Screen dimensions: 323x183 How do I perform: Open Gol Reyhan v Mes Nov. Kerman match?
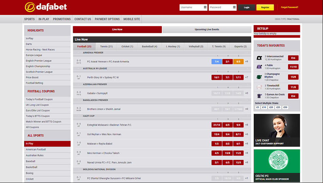pyautogui.click(x=104, y=134)
